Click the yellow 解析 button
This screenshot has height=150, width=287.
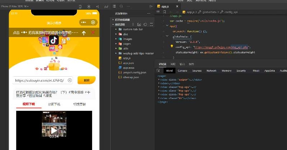pyautogui.click(x=87, y=80)
